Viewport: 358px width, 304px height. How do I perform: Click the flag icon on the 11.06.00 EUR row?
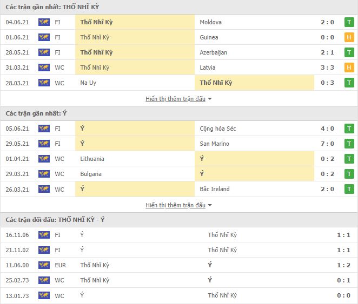(x=44, y=266)
